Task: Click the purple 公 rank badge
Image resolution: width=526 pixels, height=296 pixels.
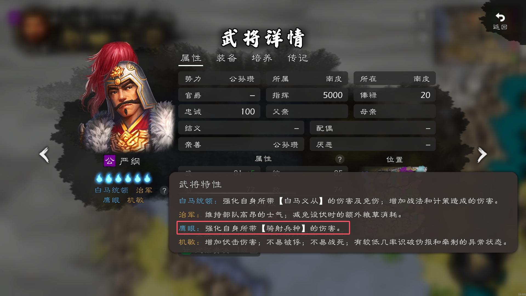Action: [x=109, y=161]
